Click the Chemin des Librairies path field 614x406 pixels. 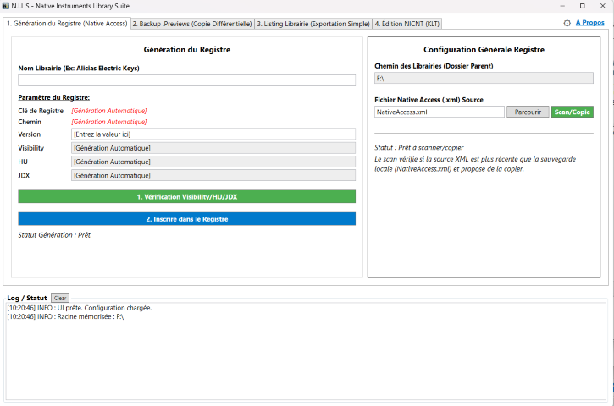coord(484,78)
